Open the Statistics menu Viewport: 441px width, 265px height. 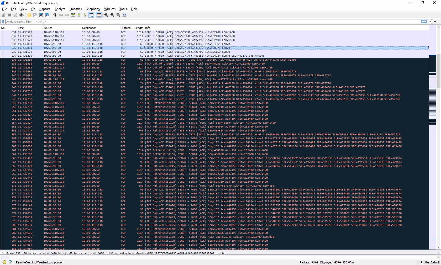pos(75,9)
